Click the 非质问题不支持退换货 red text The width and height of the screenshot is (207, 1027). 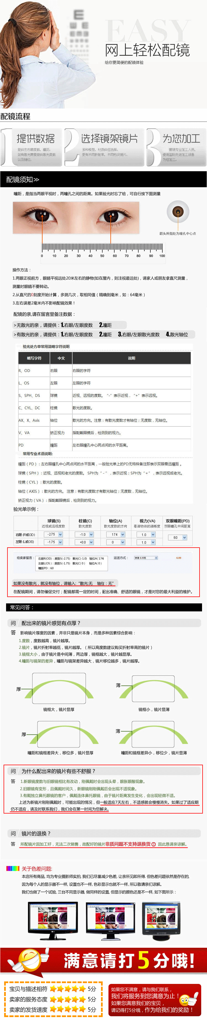click(x=128, y=844)
